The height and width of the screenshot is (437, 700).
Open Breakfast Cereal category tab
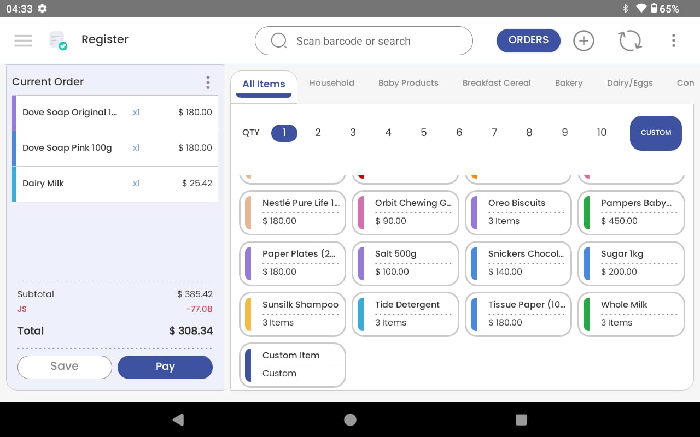click(x=497, y=83)
